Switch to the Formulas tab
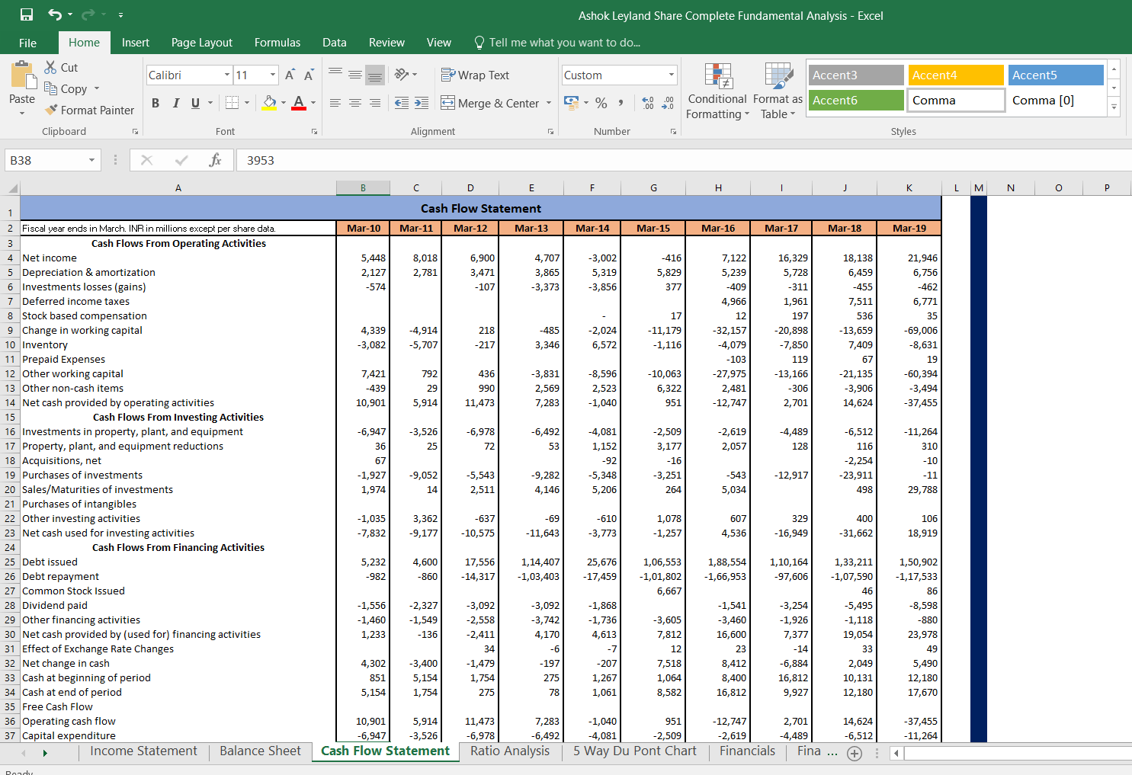 (277, 43)
